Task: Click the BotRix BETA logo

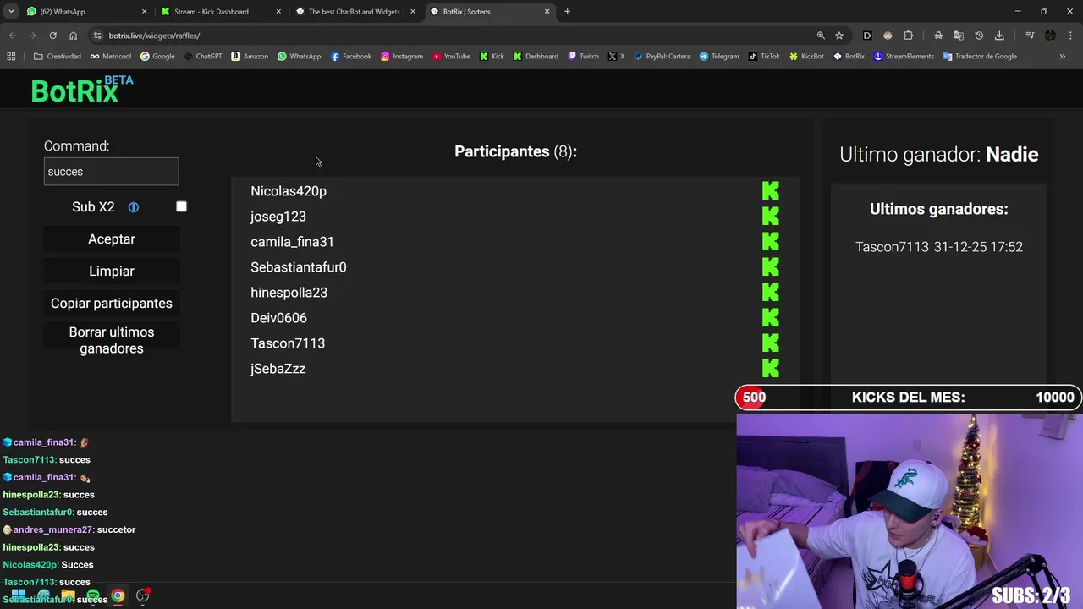Action: coord(82,90)
